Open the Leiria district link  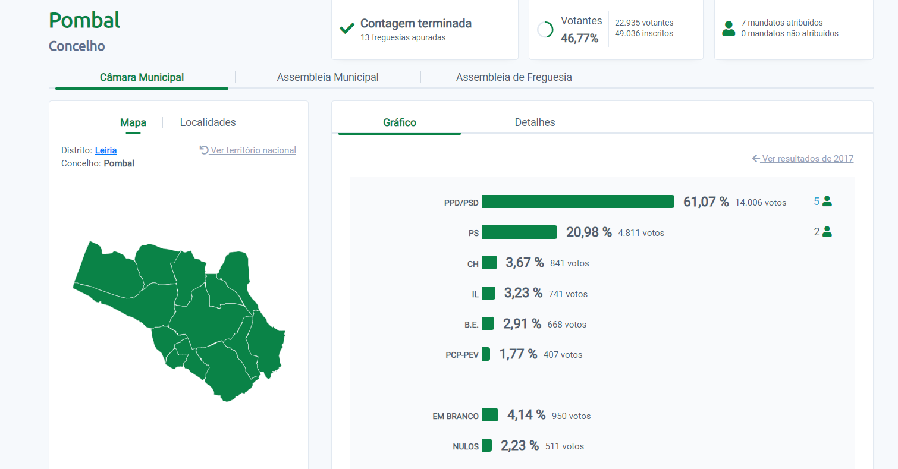click(106, 150)
